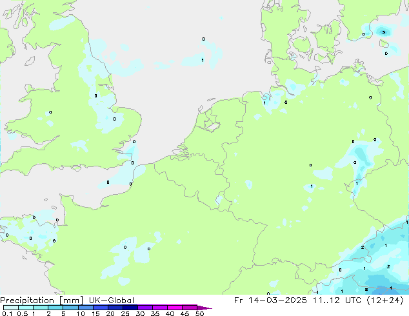Viewport: 409px width, 316px height.
Task: Select the 5–10 mm legend color box
Action: pos(70,308)
